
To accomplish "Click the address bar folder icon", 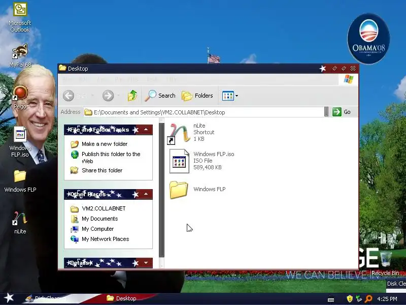I will pos(88,112).
